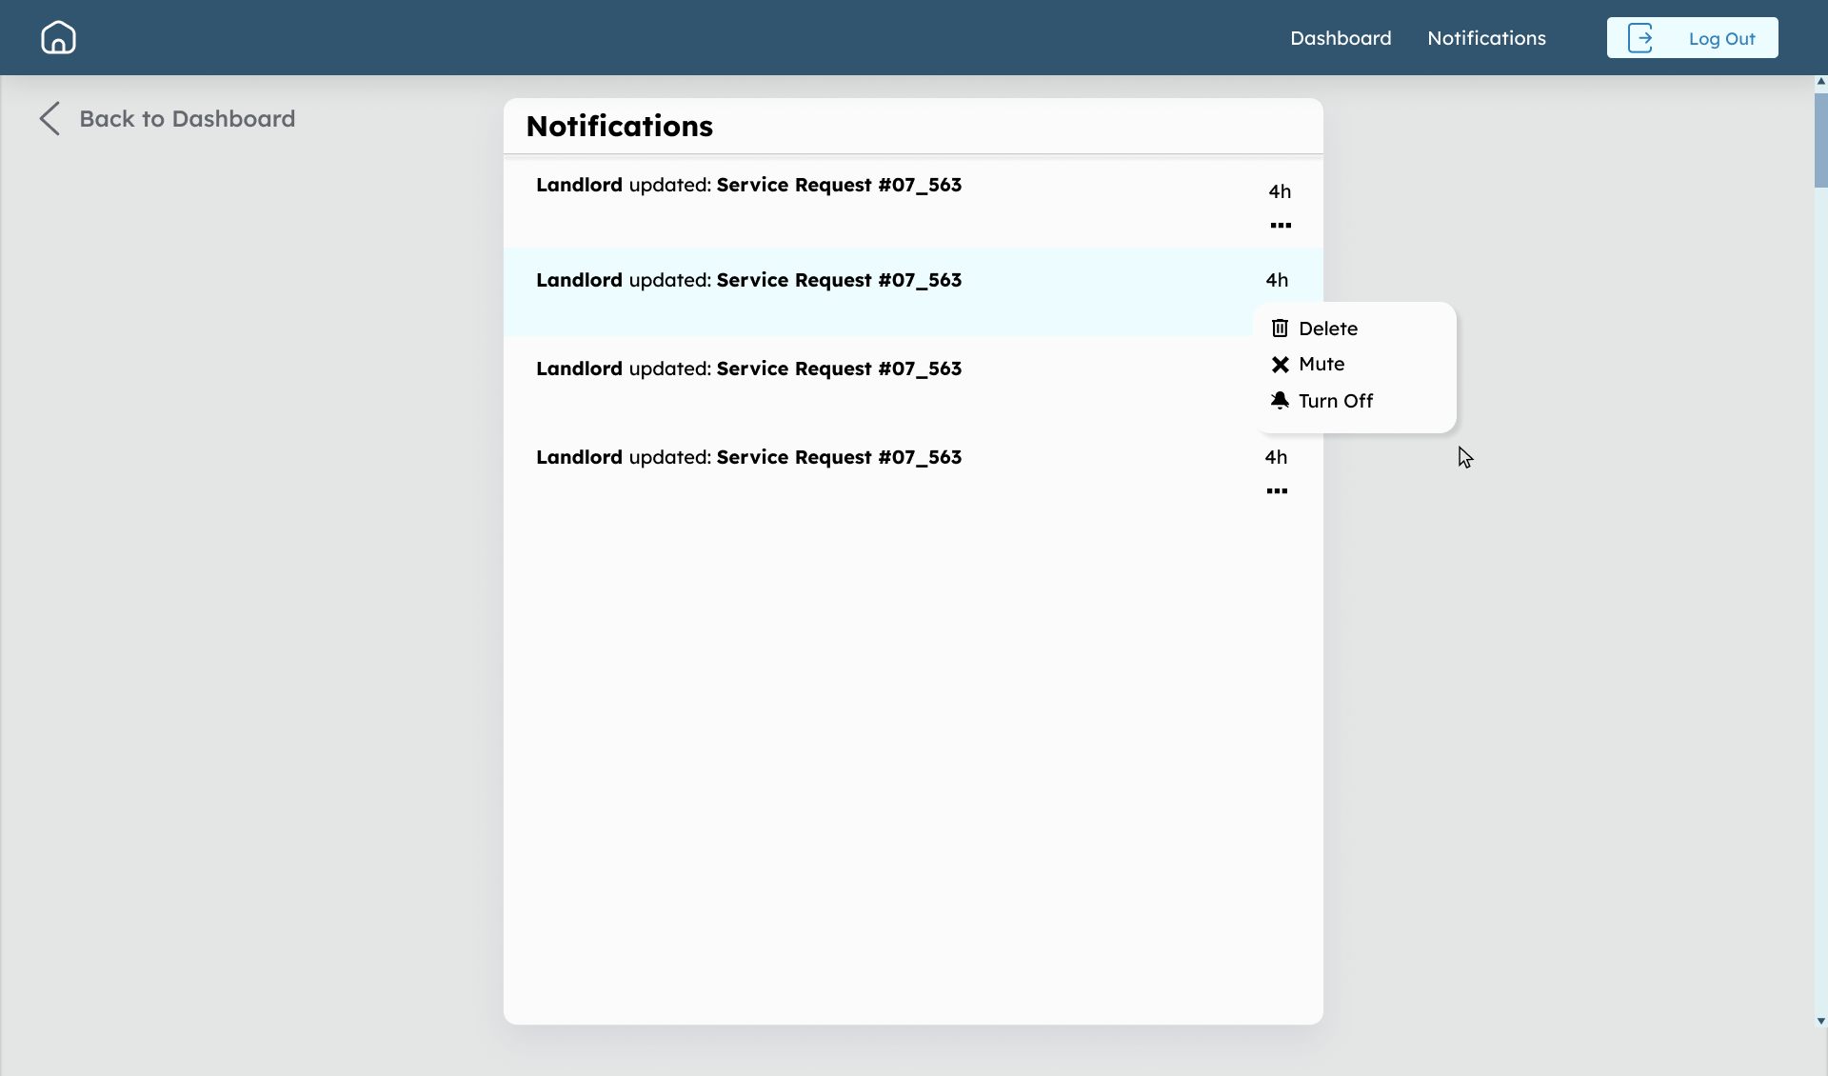Viewport: 1828px width, 1076px height.
Task: Select the trash icon beside Delete
Action: (1280, 328)
